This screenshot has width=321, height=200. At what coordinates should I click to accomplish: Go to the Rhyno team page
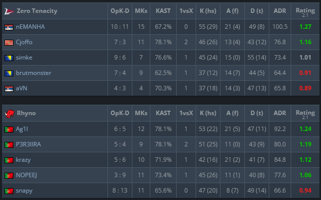(x=26, y=113)
